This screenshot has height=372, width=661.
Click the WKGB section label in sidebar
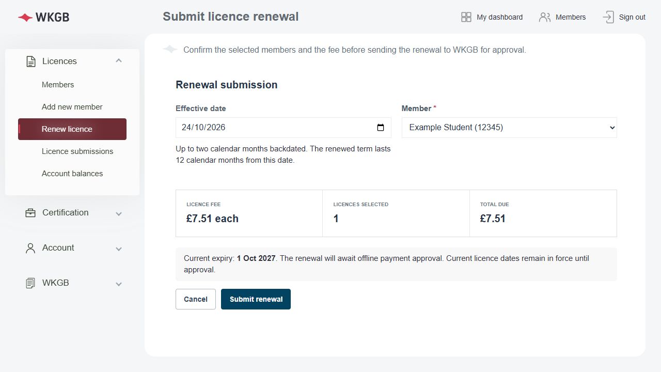[x=55, y=283]
